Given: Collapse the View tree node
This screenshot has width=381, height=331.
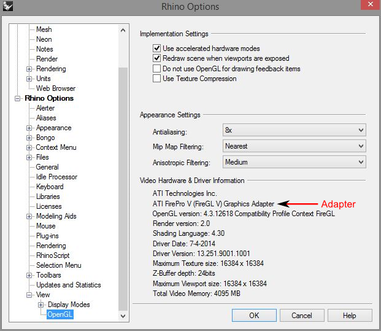Looking at the screenshot, I should point(29,295).
